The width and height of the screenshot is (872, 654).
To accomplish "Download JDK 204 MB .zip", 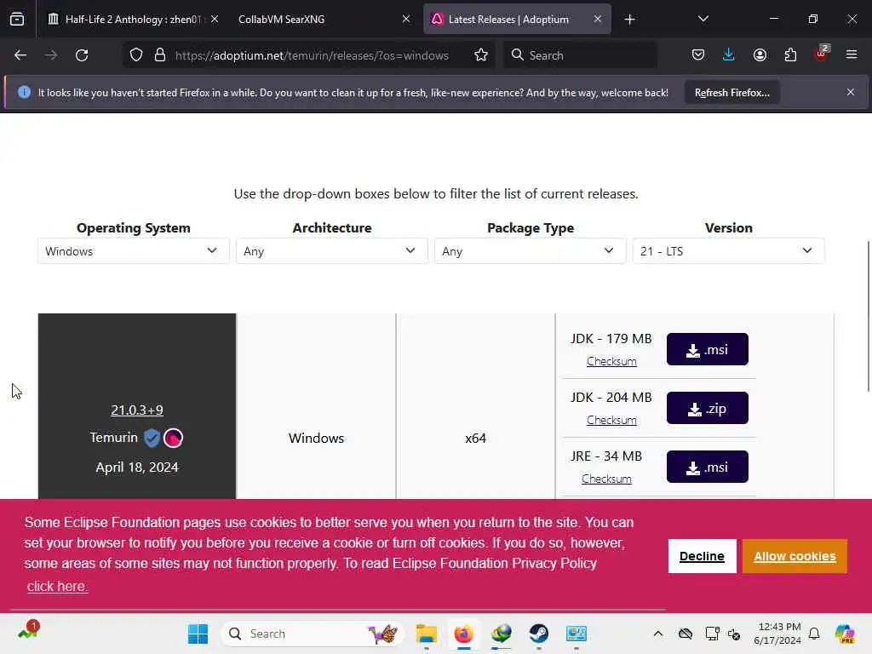I will 708,408.
